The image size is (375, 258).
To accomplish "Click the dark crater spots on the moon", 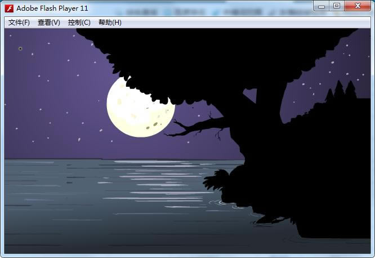I will pos(154,124).
